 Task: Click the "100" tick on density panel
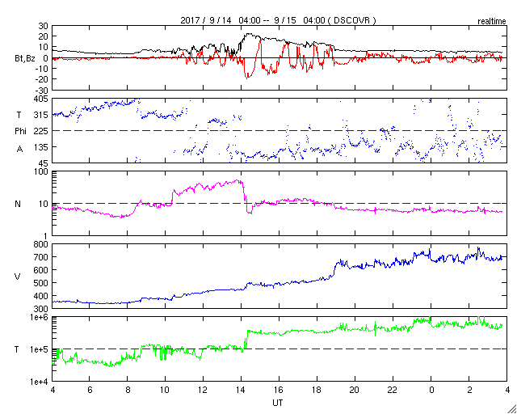(42, 172)
